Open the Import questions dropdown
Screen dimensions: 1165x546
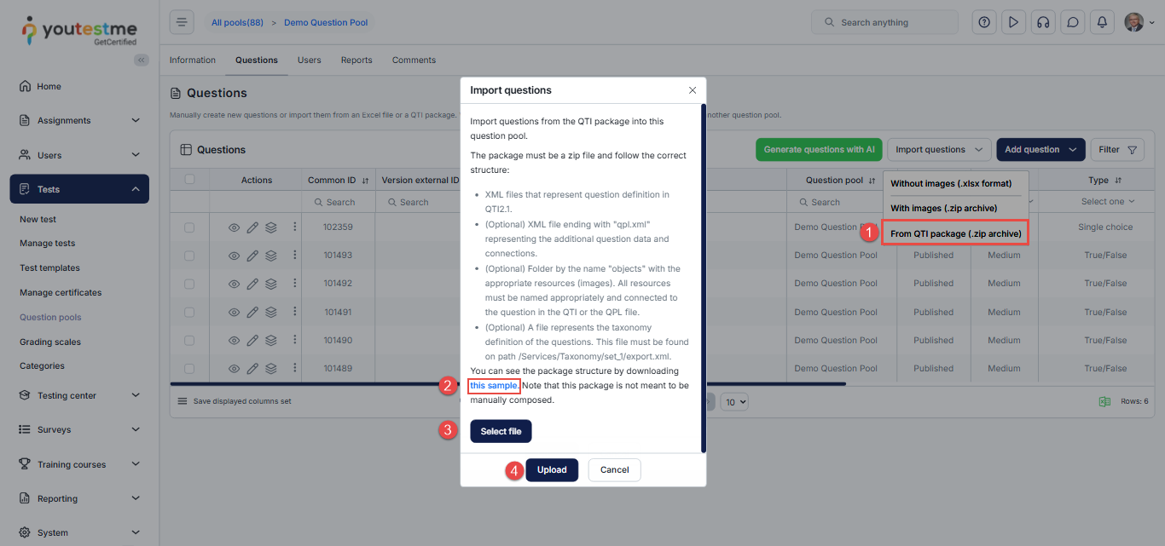click(939, 150)
